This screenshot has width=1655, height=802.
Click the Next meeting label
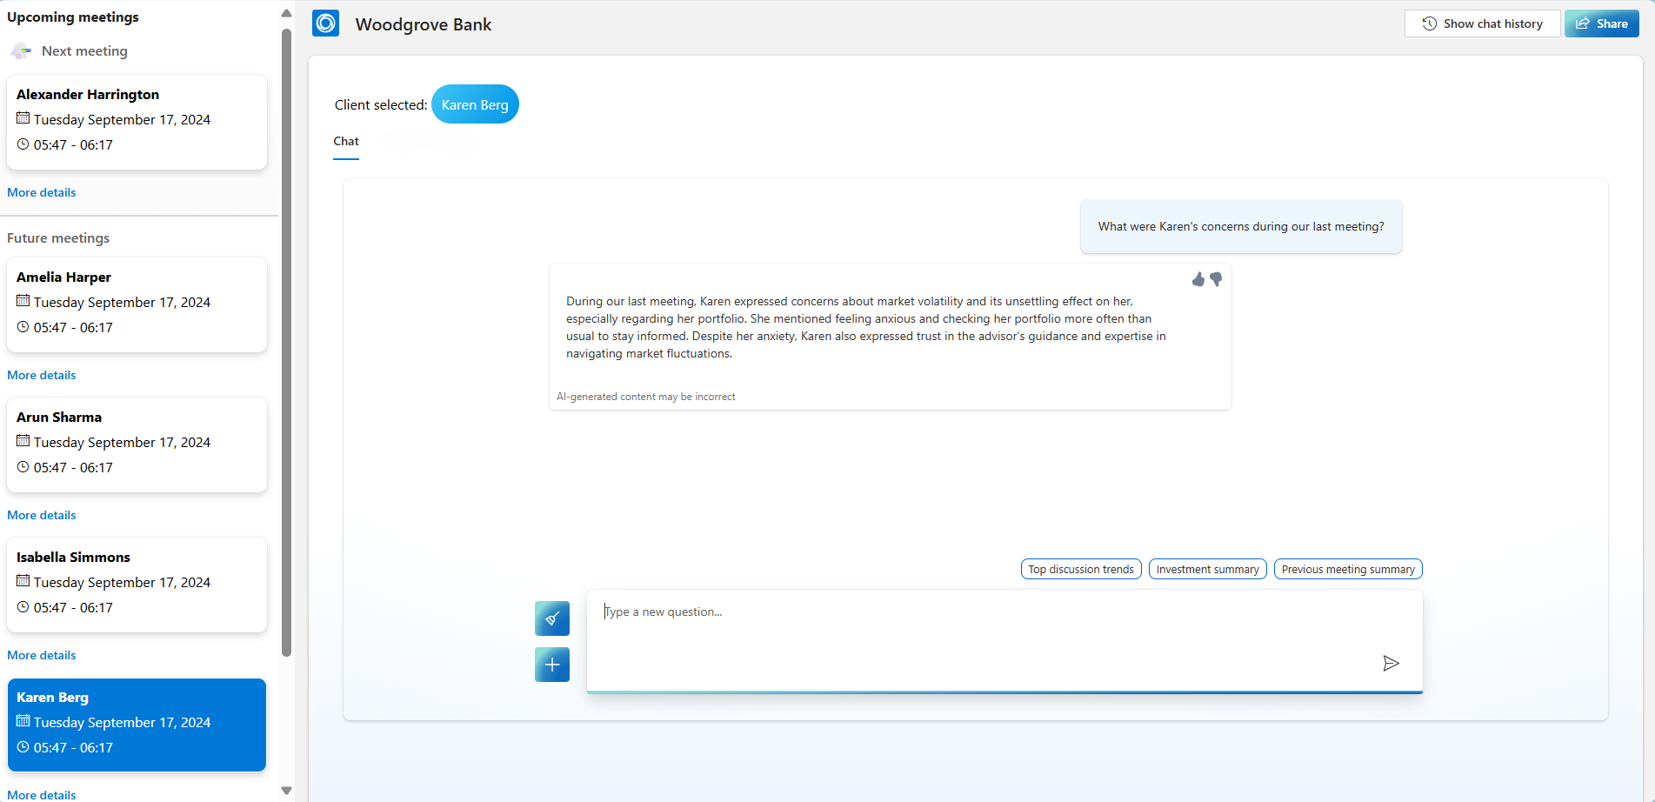tap(84, 51)
